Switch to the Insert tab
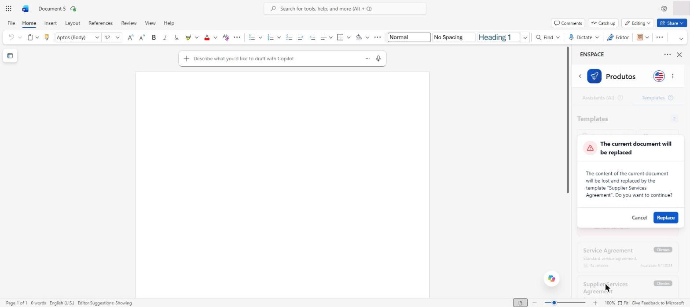 coord(50,23)
